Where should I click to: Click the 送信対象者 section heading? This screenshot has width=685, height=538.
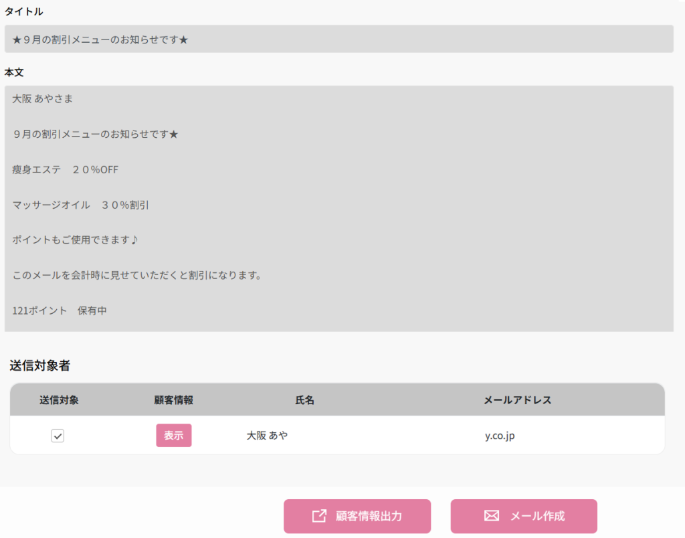click(40, 365)
